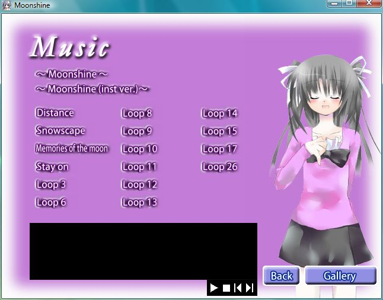Pick Loop 14 in third column
Image resolution: width=383 pixels, height=300 pixels.
[219, 113]
